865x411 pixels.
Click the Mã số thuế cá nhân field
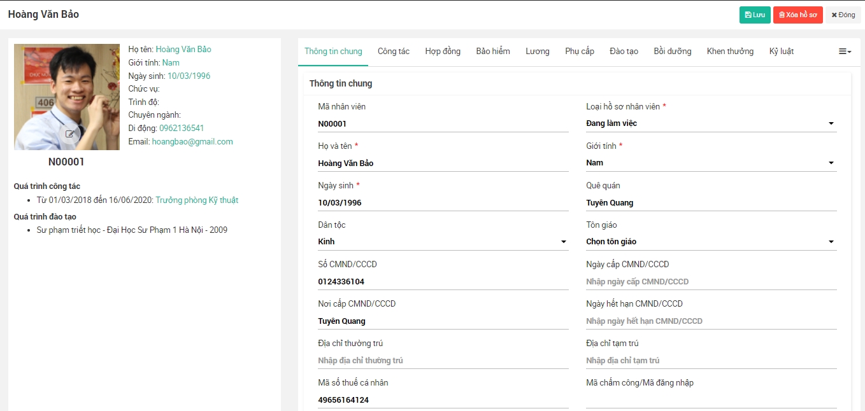443,400
